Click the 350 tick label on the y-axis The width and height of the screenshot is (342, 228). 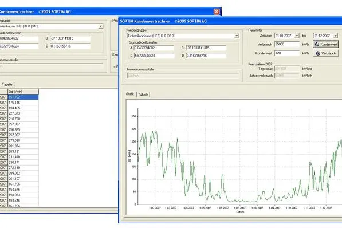tap(133, 116)
